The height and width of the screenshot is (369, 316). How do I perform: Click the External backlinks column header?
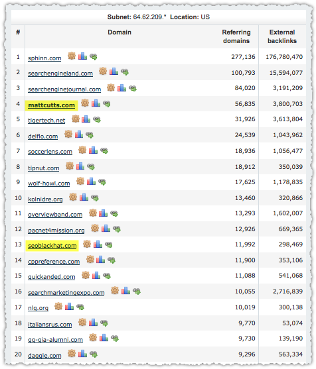click(x=282, y=36)
